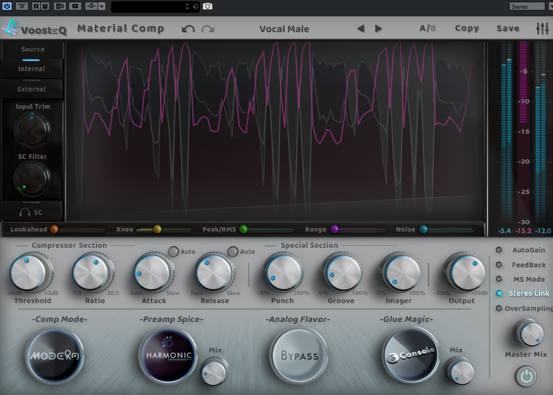Open dropdown arrow next to side-chain button
The height and width of the screenshot is (395, 553).
click(102, 6)
